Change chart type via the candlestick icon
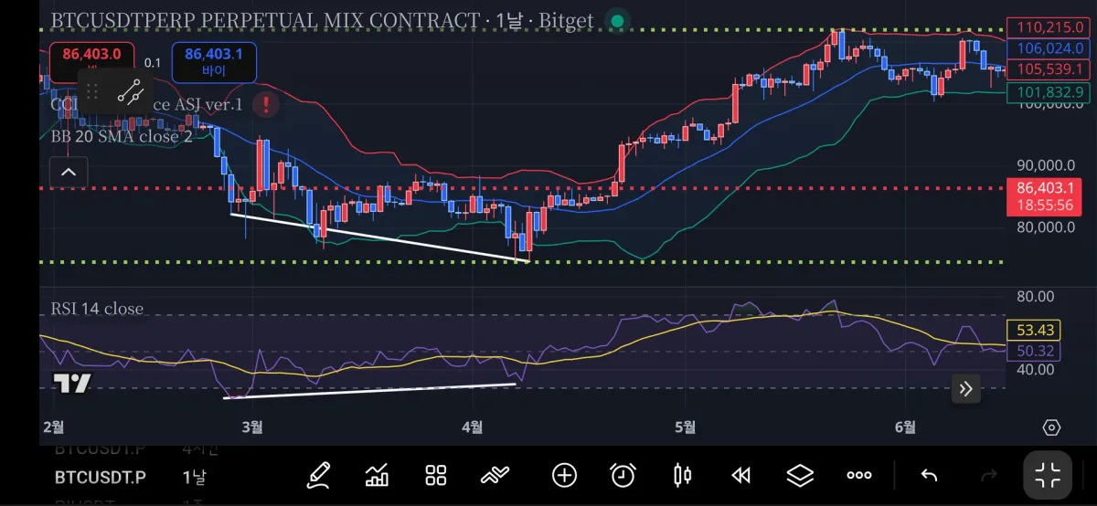Viewport: 1097px width, 506px height. pyautogui.click(x=682, y=475)
